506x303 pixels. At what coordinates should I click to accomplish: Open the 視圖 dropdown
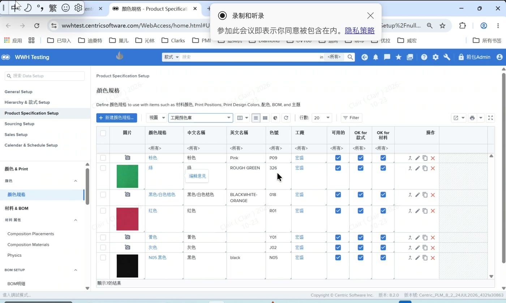(x=156, y=118)
